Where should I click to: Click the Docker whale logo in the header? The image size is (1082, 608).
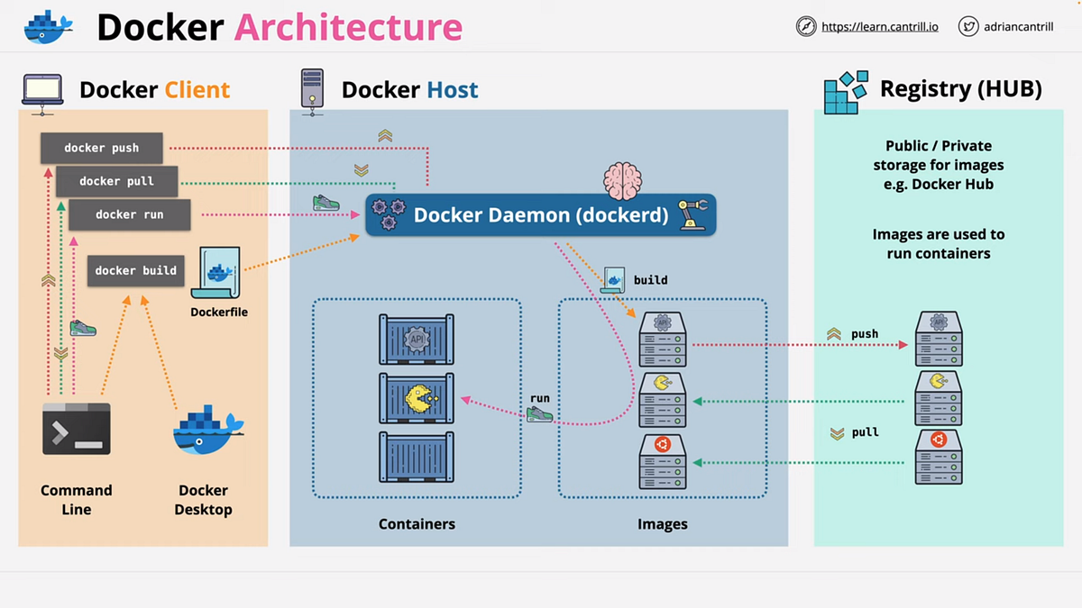tap(47, 26)
